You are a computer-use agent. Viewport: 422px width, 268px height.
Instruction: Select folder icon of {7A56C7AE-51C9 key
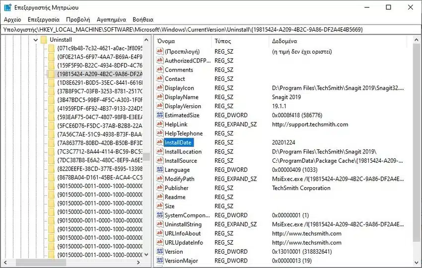pyautogui.click(x=52, y=134)
